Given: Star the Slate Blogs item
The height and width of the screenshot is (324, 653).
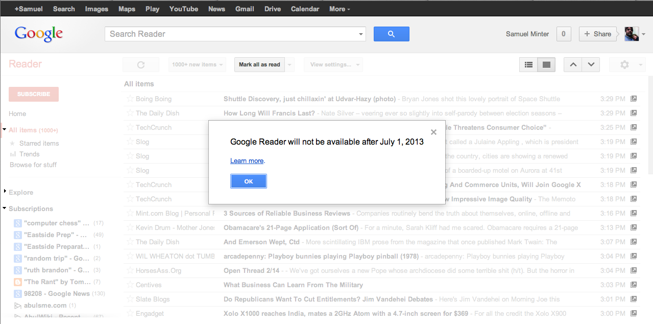Looking at the screenshot, I should 130,299.
